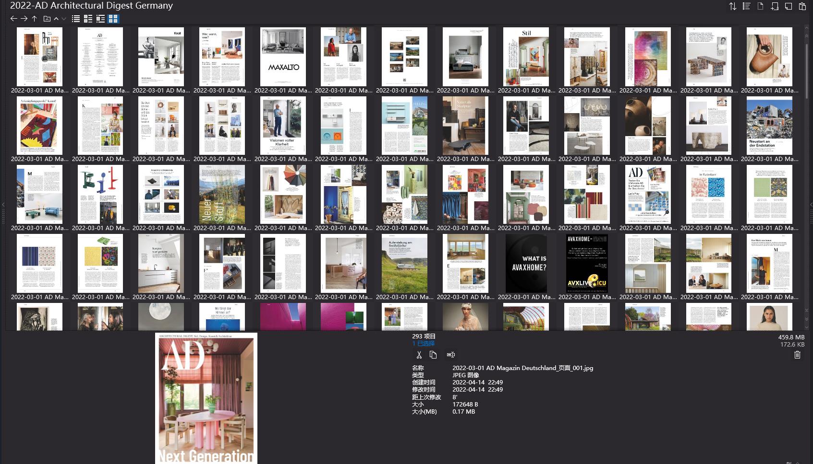
Task: Trigger the Rename icon next to Copy
Action: point(450,355)
